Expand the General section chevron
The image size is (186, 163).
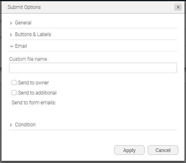[x=11, y=23]
